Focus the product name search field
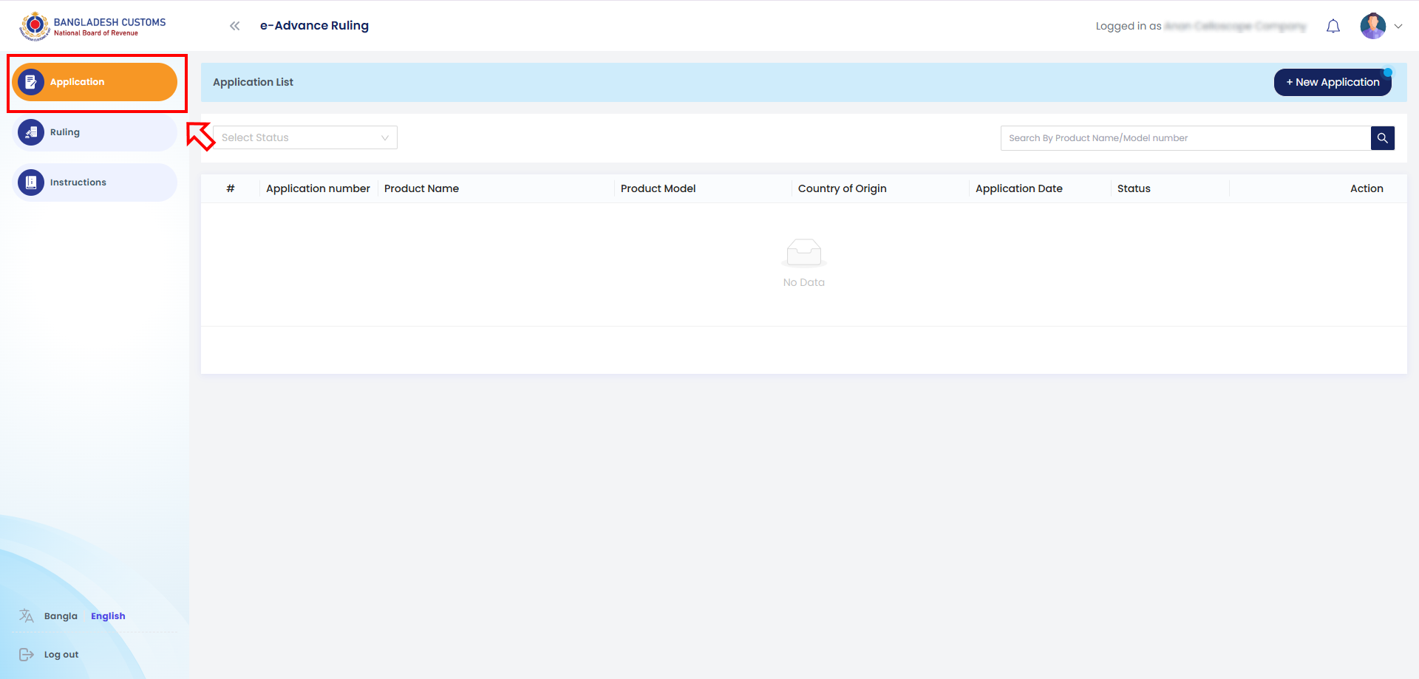The image size is (1419, 679). [x=1185, y=138]
